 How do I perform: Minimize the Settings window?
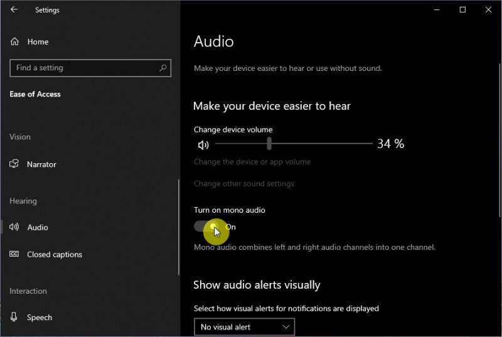(x=437, y=10)
